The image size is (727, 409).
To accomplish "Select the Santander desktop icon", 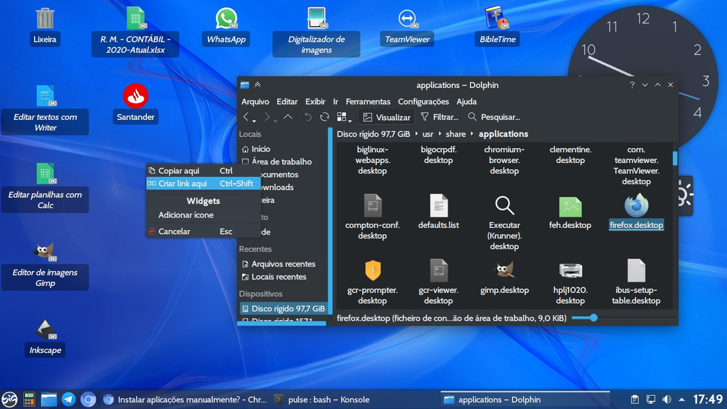I will click(x=135, y=104).
